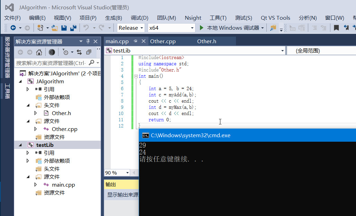Screen dimensions: 356x216
Task: Click the 输出 panel title
Action: [x=111, y=185]
